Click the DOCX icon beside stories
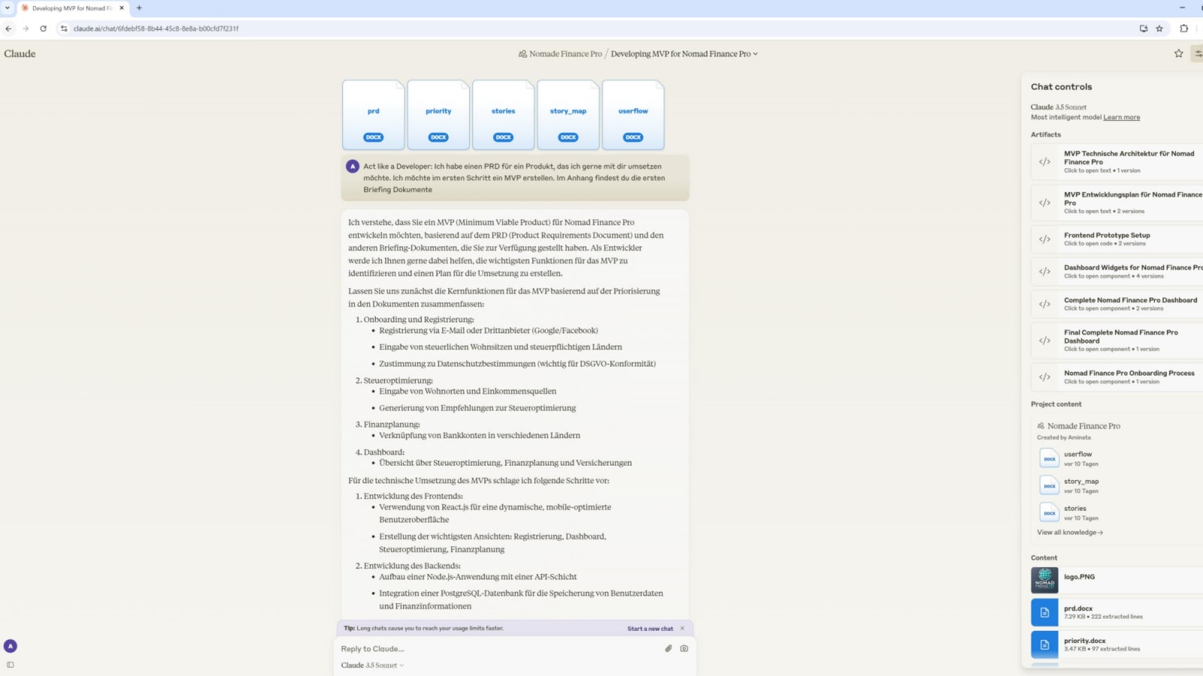1203x676 pixels. pyautogui.click(x=1050, y=512)
